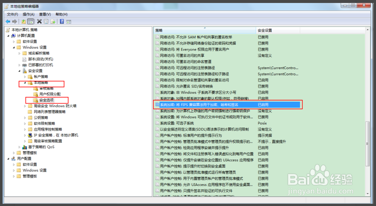Sort by the 策略 column header

[x=205, y=30]
